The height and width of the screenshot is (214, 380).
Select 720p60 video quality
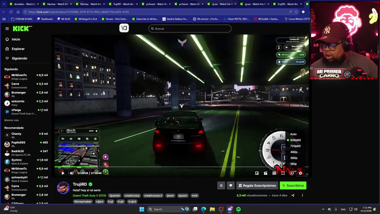click(295, 146)
